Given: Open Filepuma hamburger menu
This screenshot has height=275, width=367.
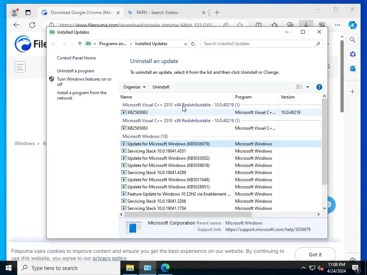Looking at the screenshot, I should 20,67.
